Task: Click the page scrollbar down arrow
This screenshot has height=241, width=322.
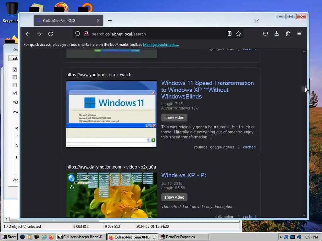Action: [304, 215]
